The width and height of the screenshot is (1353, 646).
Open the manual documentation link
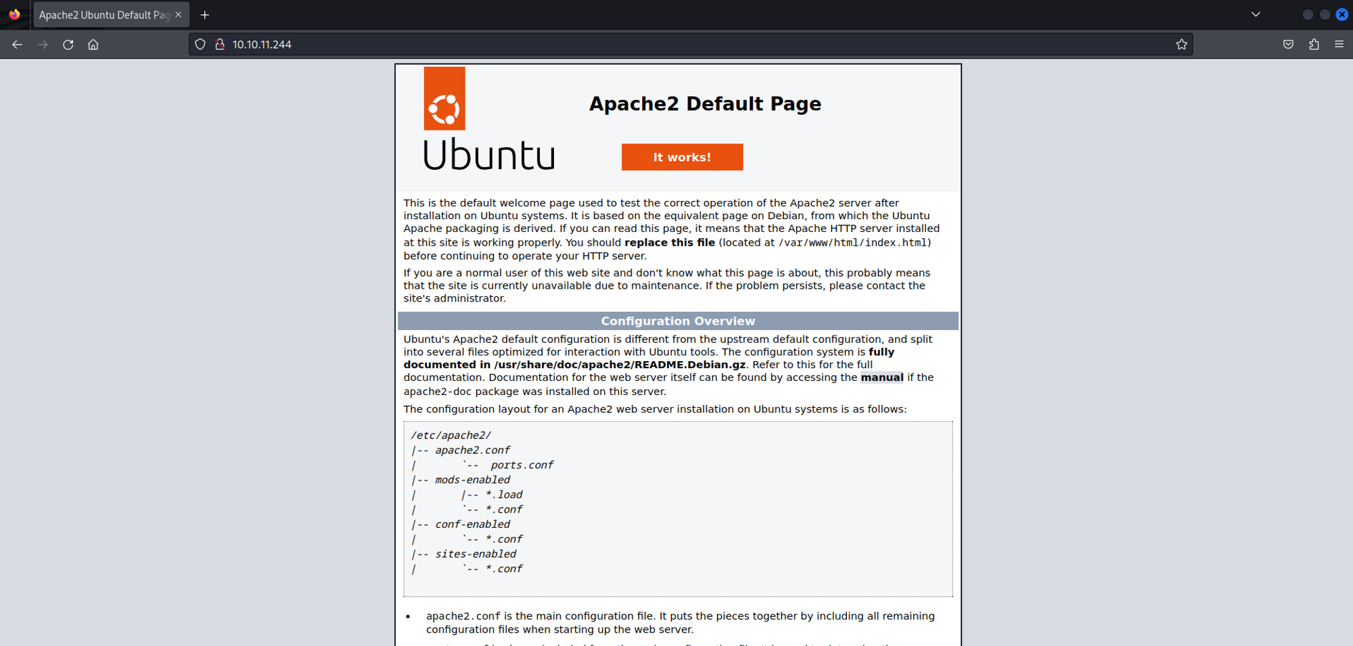coord(881,377)
